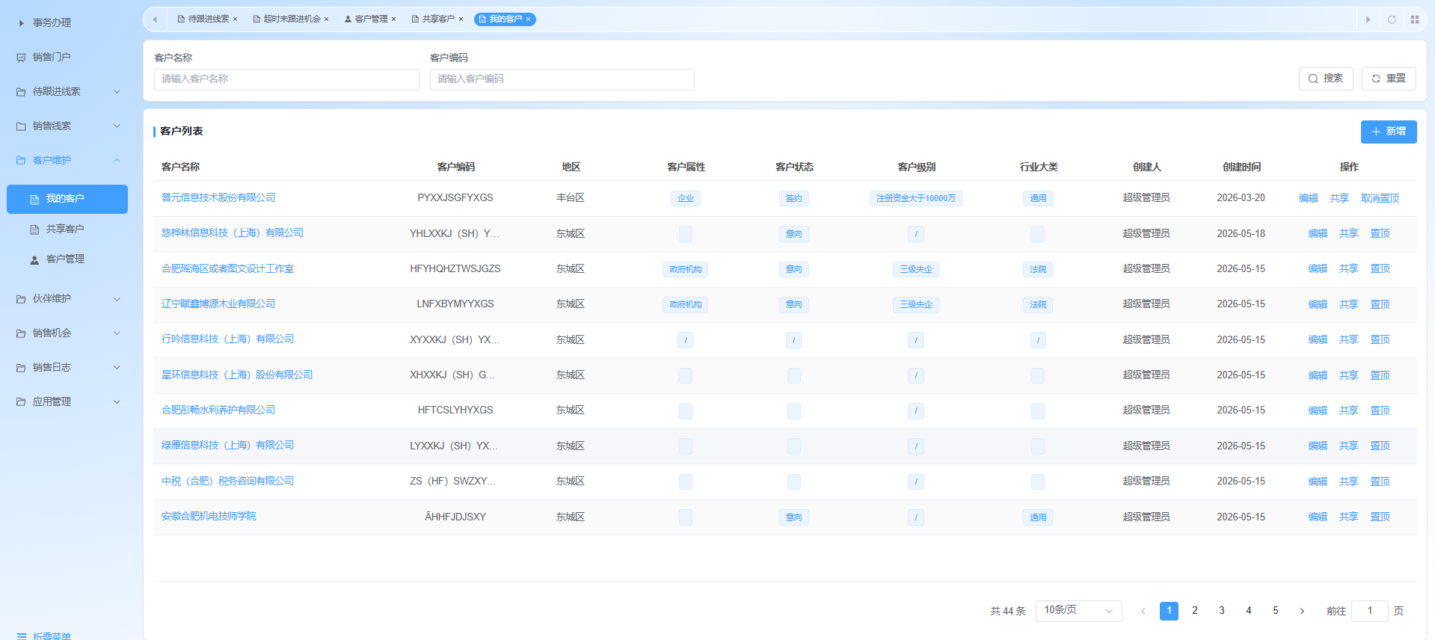Click 共享 for 合肥瑶海区或者图文设计工作室 row
1435x640 pixels.
(1348, 269)
